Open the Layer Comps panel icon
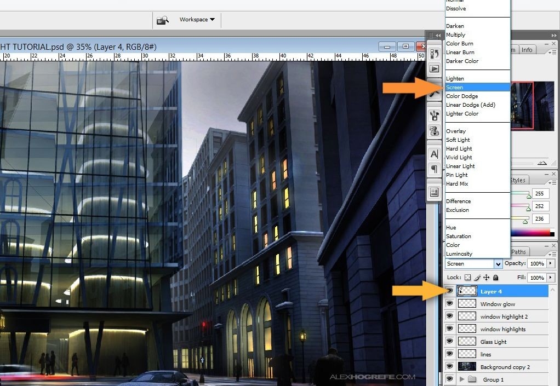560x386 pixels. [434, 192]
